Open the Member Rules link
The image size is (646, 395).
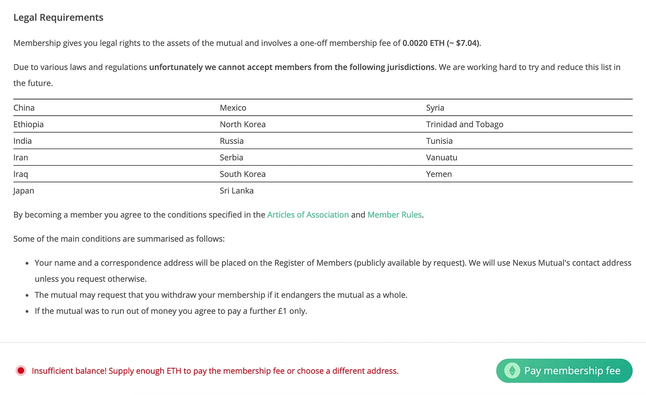395,215
